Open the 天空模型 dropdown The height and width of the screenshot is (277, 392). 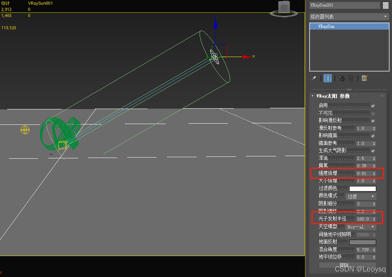pyautogui.click(x=361, y=227)
